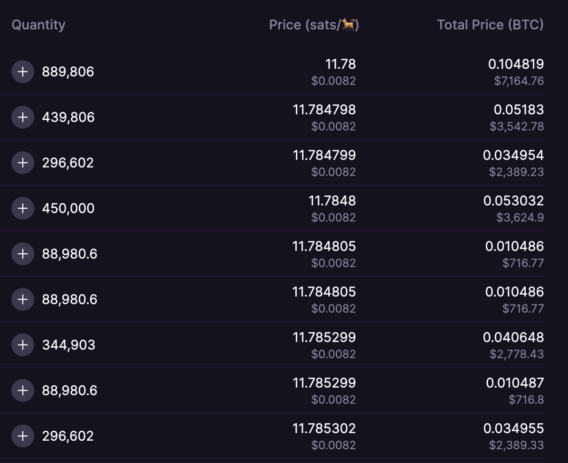Click the dog emoji in Price header

coord(349,25)
